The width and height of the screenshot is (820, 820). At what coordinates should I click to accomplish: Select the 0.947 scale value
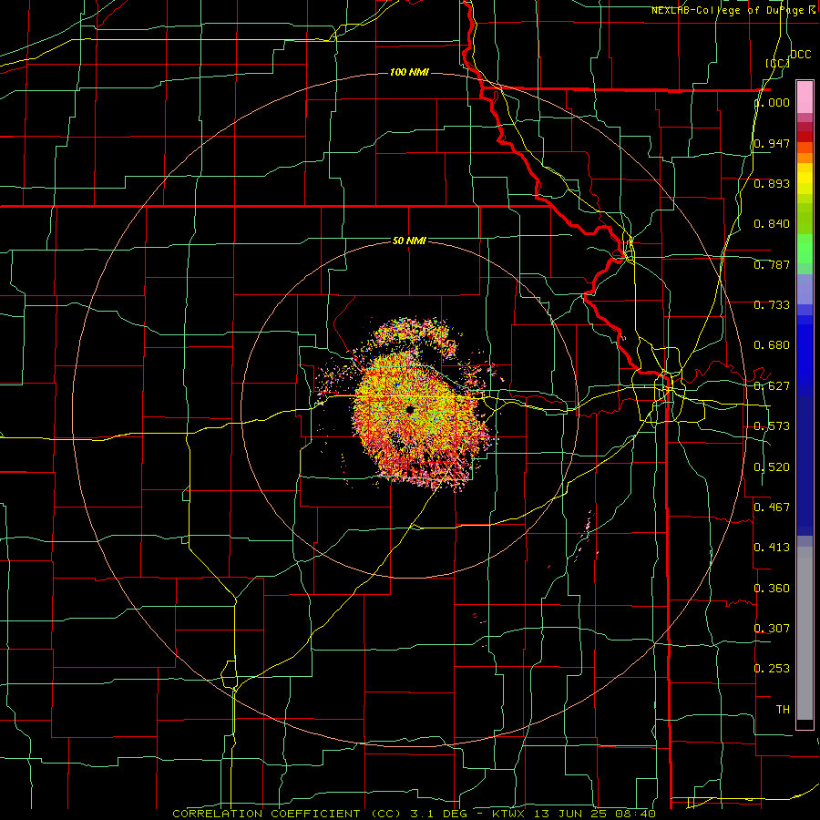pyautogui.click(x=772, y=143)
